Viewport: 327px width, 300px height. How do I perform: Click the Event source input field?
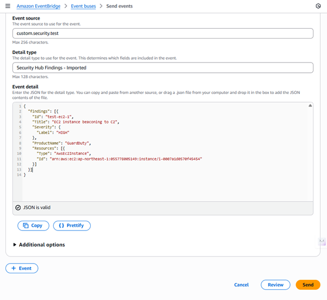tap(162, 33)
